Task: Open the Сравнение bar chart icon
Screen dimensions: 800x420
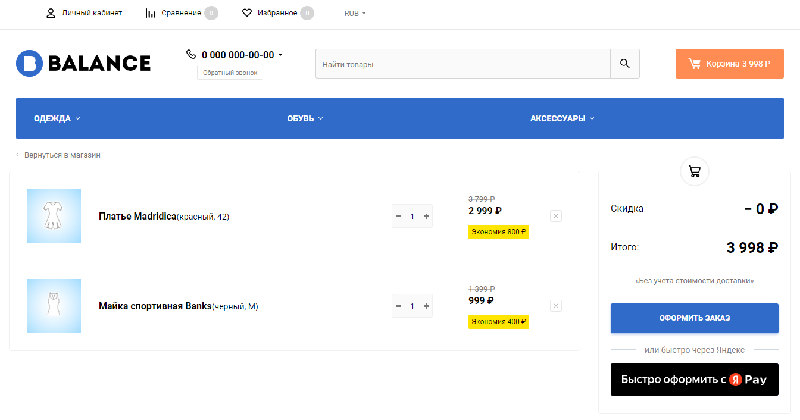Action: [151, 13]
